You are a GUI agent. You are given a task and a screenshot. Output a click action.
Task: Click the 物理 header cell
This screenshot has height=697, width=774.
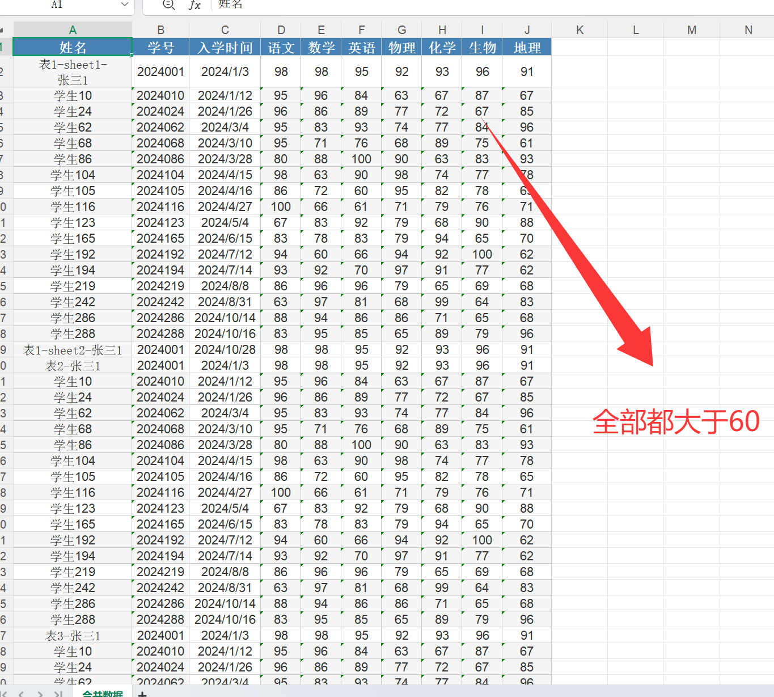tap(402, 47)
